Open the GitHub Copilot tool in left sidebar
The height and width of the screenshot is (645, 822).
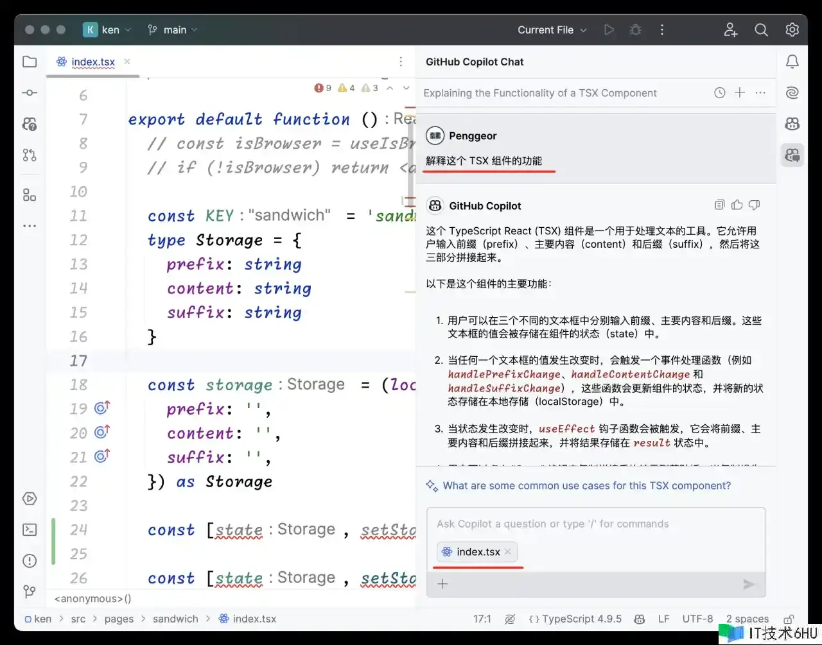pos(30,124)
